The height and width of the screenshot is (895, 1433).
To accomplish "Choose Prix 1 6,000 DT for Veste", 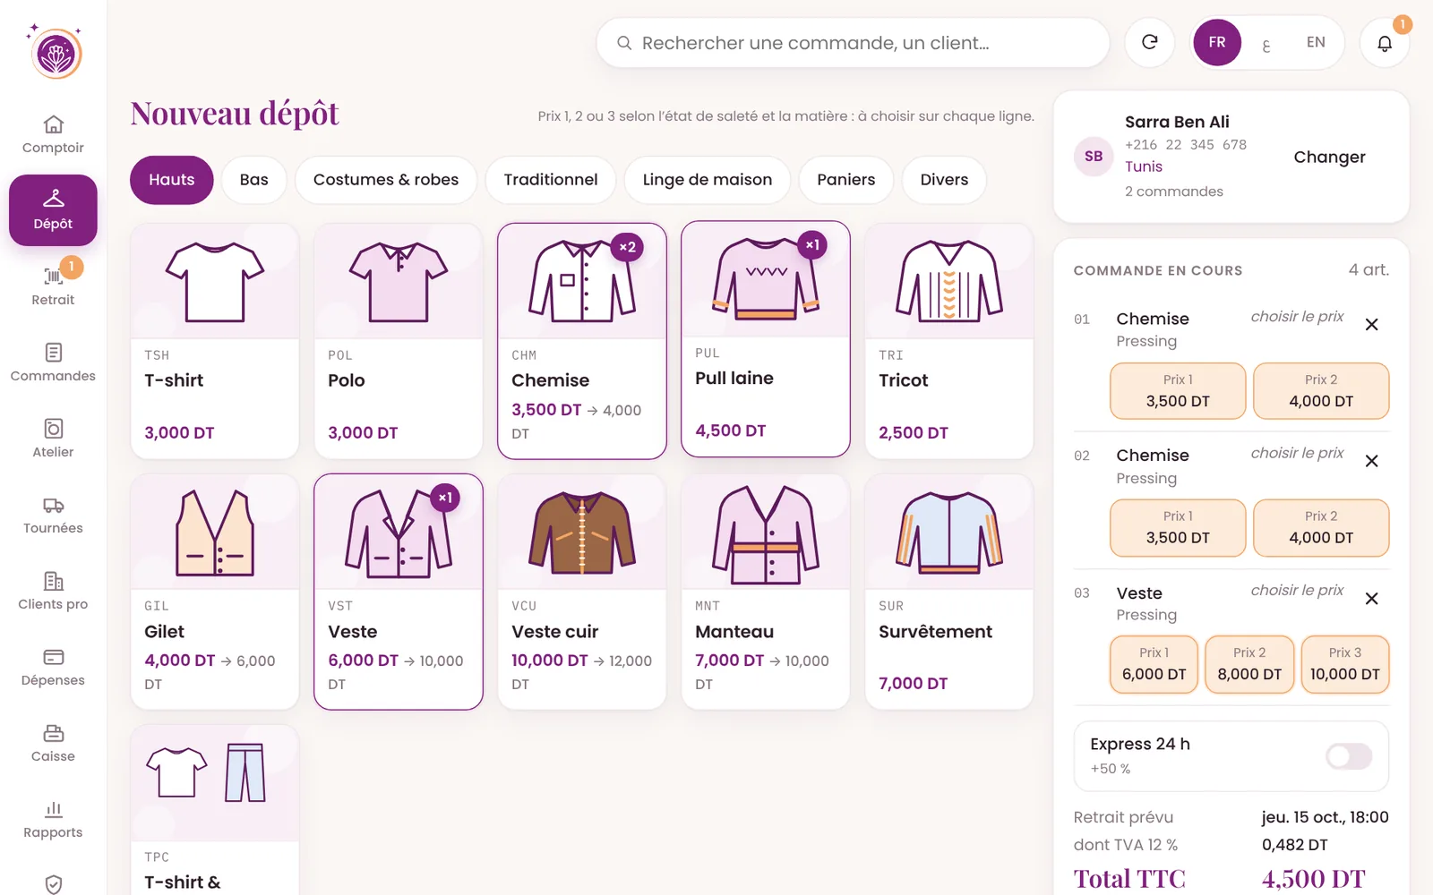I will pyautogui.click(x=1154, y=664).
